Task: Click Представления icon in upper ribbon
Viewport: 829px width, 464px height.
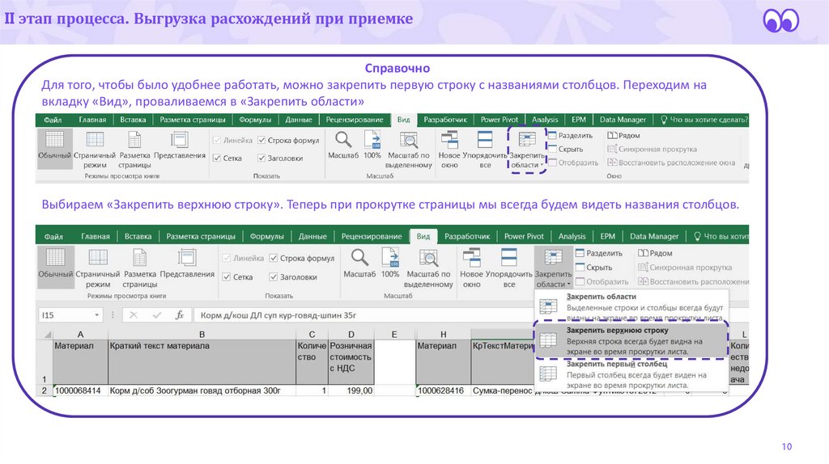Action: (x=180, y=140)
